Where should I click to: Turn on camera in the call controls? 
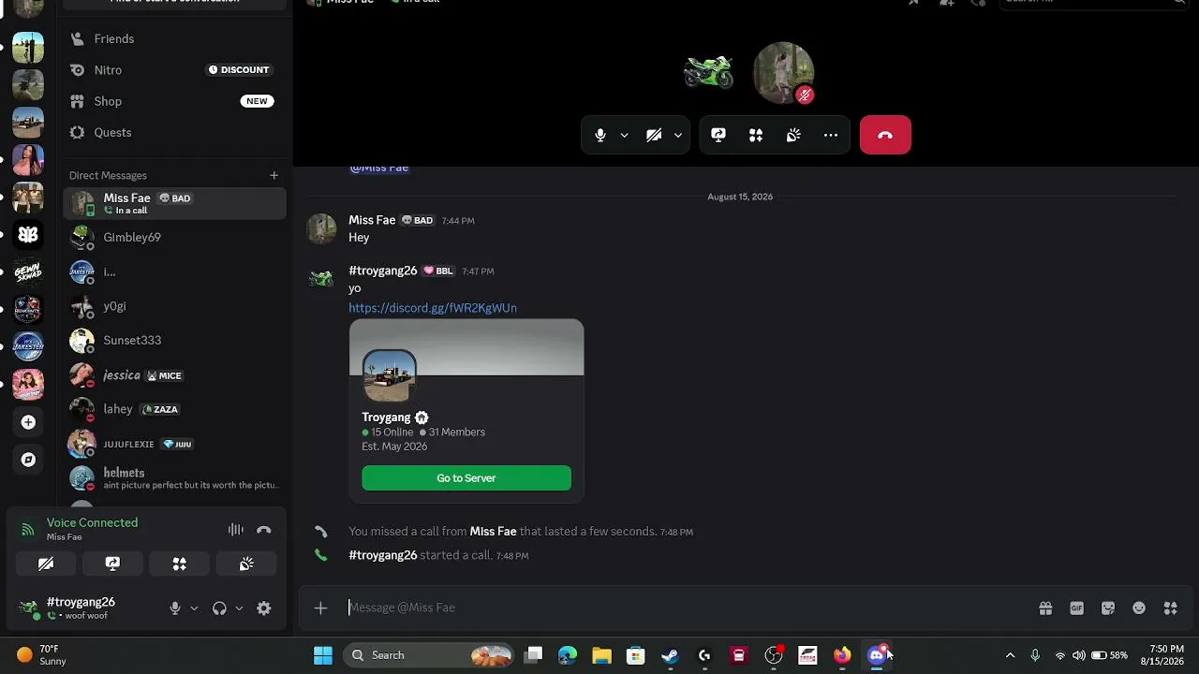tap(654, 135)
